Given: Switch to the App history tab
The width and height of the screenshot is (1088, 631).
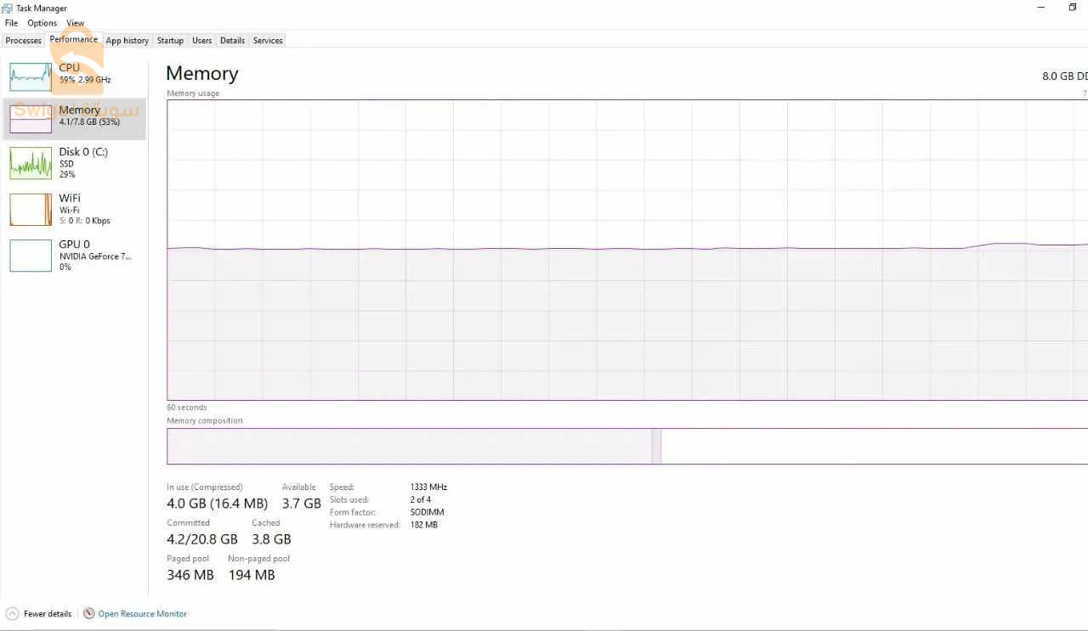Looking at the screenshot, I should tap(127, 41).
